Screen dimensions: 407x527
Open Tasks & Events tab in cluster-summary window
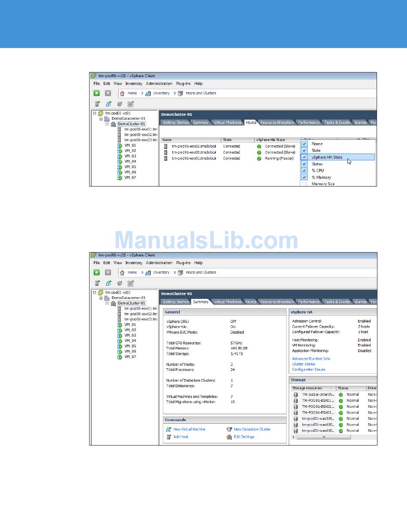tap(338, 302)
